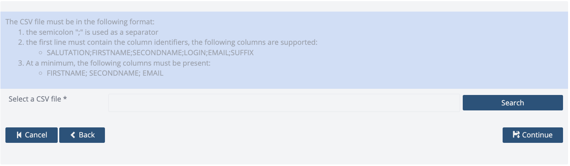Focus the CSV file path field
Image resolution: width=570 pixels, height=166 pixels.
coord(284,103)
